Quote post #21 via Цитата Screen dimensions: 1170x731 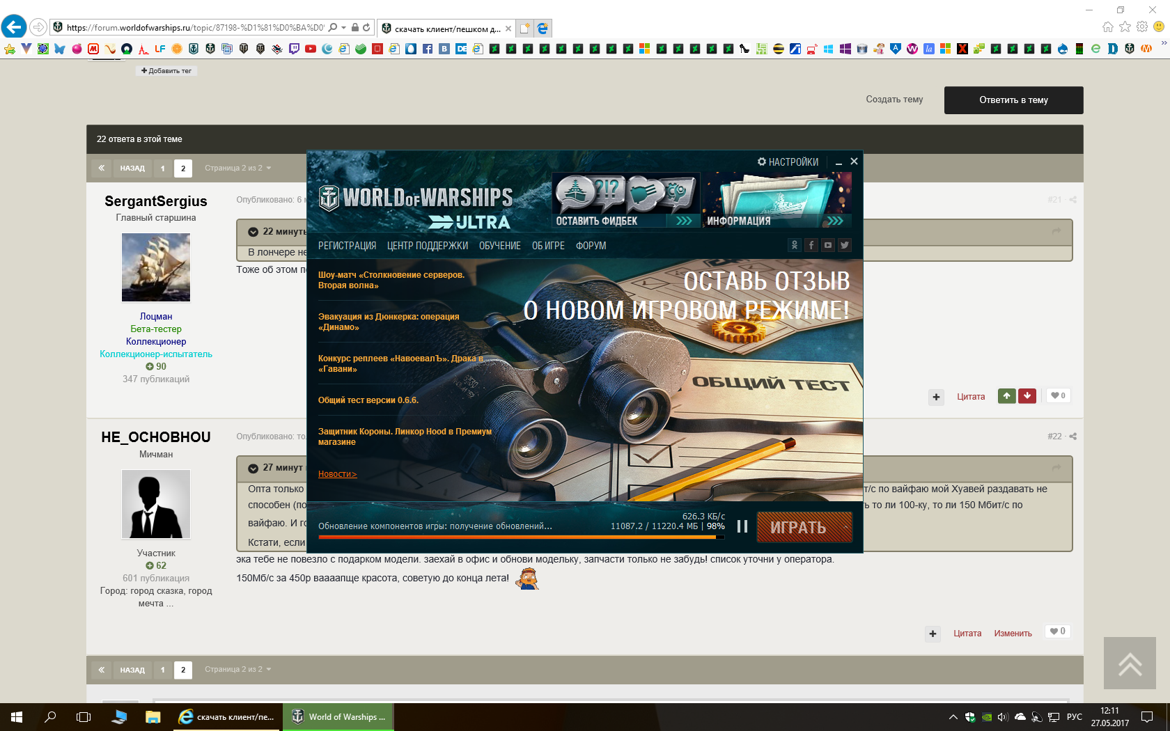tap(971, 397)
